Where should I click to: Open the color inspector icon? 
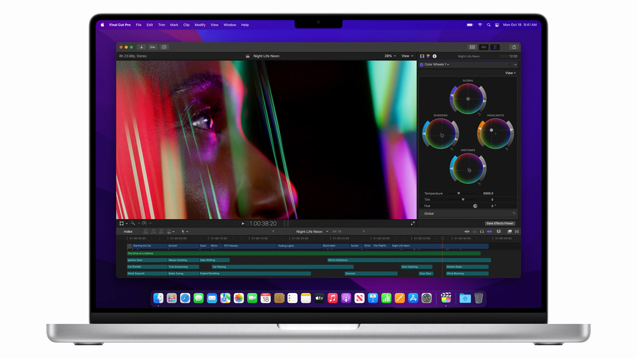tap(428, 56)
